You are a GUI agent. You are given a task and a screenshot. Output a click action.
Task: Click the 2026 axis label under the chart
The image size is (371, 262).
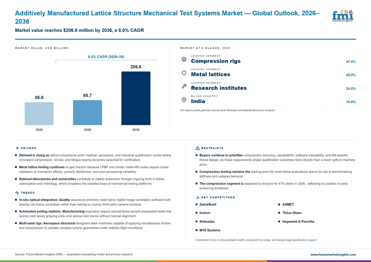(87, 130)
